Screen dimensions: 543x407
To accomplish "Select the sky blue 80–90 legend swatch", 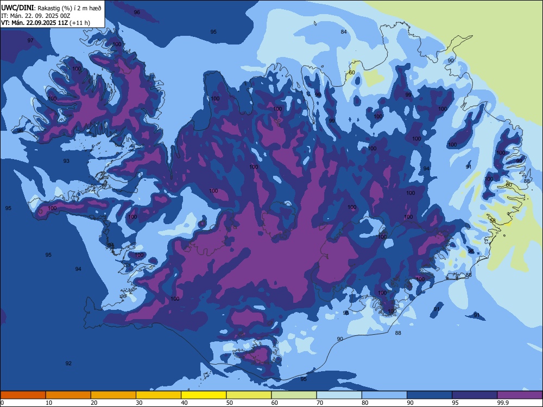I will (384, 395).
